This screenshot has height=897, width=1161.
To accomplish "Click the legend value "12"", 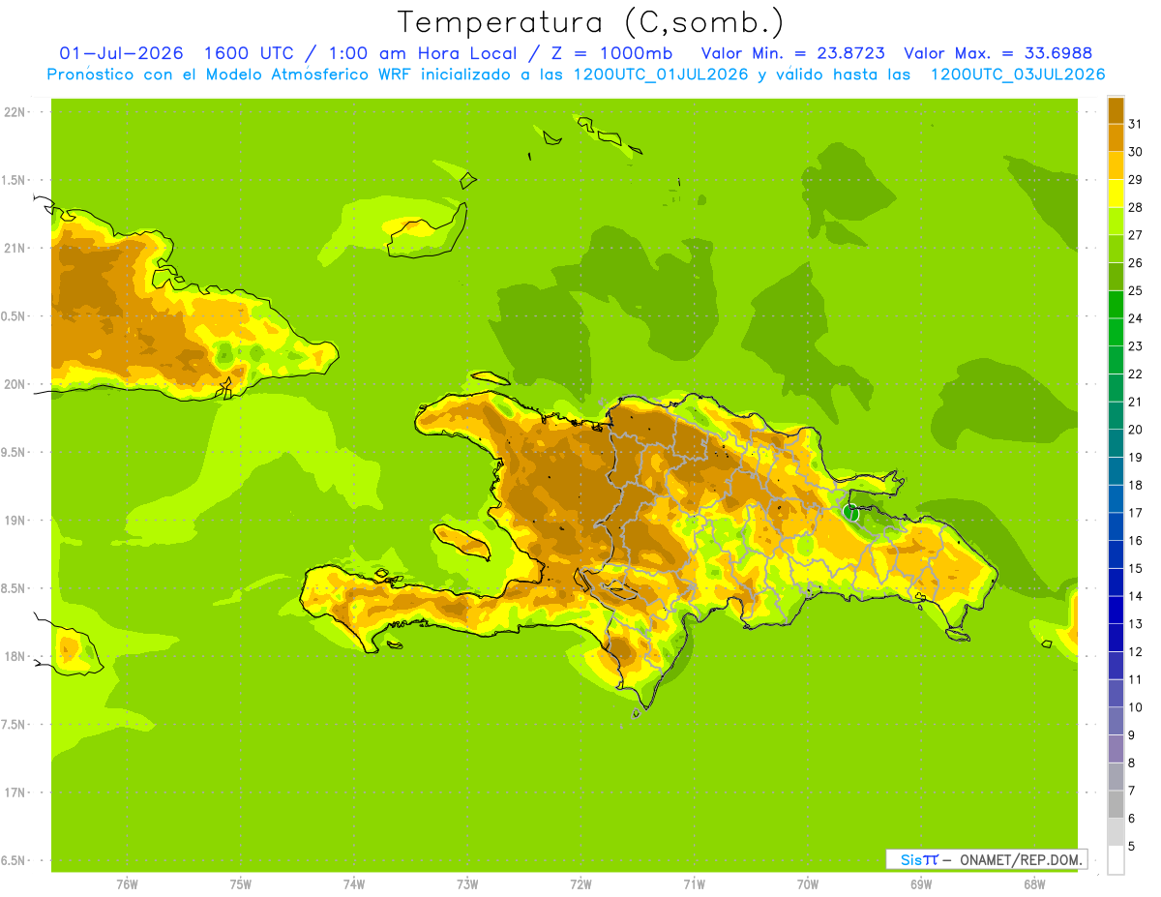I will point(1136,652).
